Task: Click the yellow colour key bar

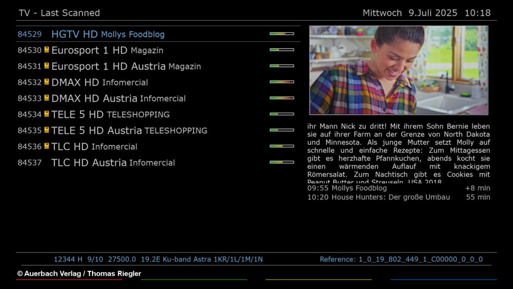Action: (x=319, y=280)
